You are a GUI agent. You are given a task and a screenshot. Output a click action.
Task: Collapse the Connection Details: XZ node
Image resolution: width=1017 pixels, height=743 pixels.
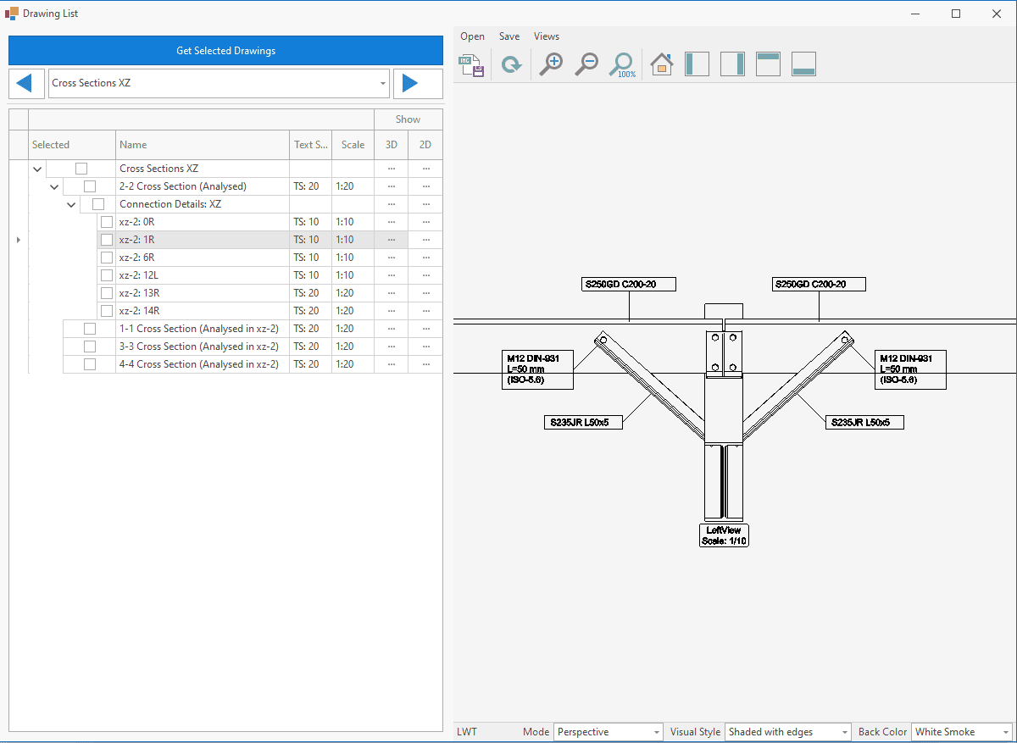coord(72,204)
